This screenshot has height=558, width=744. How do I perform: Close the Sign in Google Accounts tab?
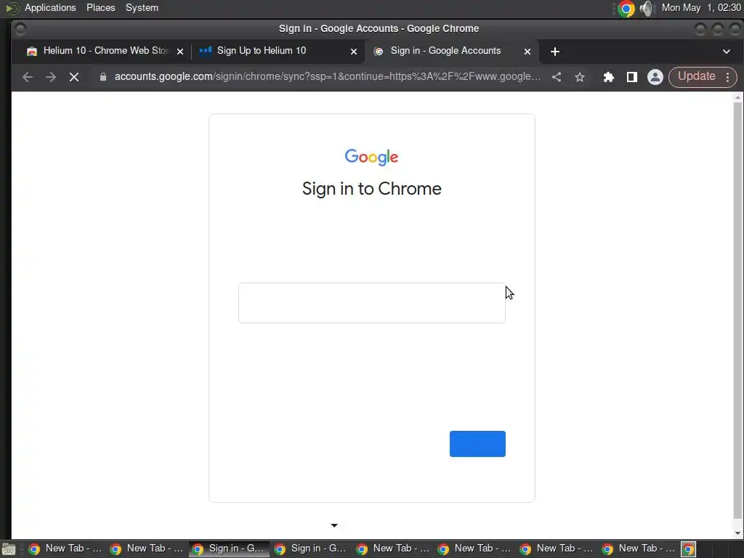pyautogui.click(x=527, y=52)
